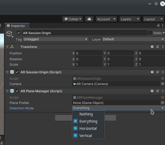Toggle Horizontal detection option
The width and height of the screenshot is (165, 145).
89,128
